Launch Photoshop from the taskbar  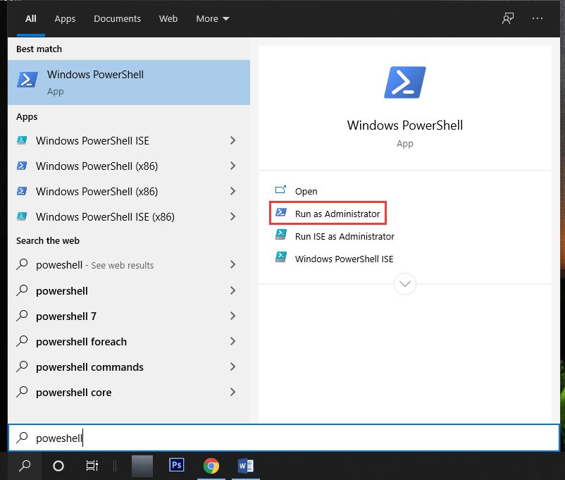click(x=177, y=465)
